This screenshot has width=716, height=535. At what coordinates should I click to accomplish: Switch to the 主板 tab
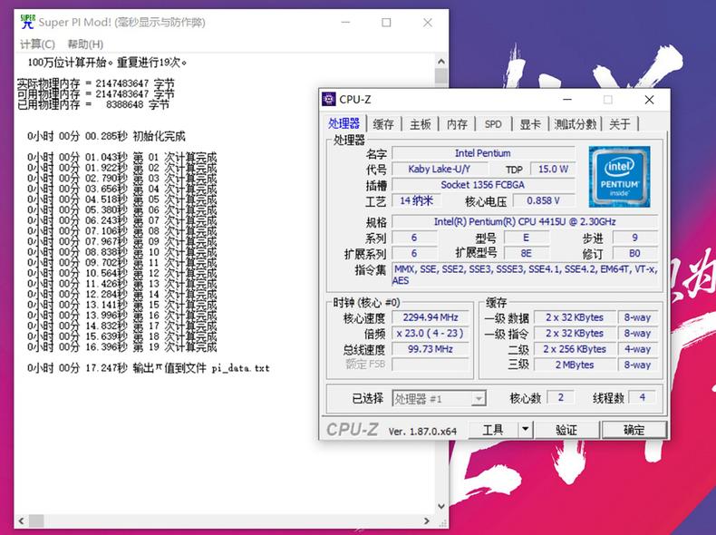(420, 124)
